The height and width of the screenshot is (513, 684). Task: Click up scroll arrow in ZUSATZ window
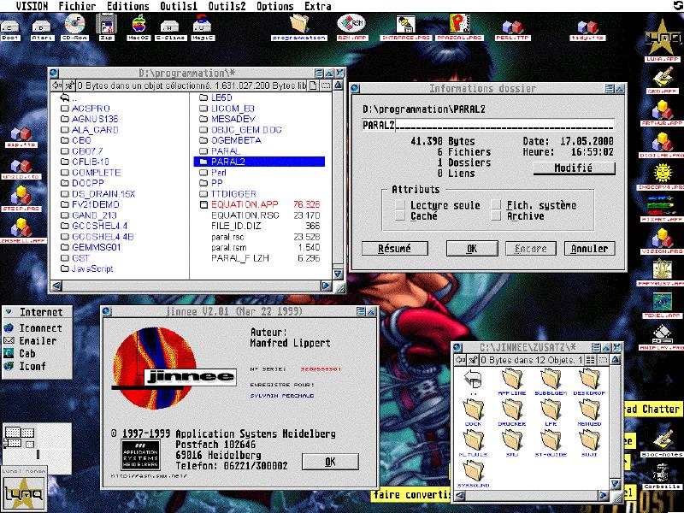click(615, 360)
